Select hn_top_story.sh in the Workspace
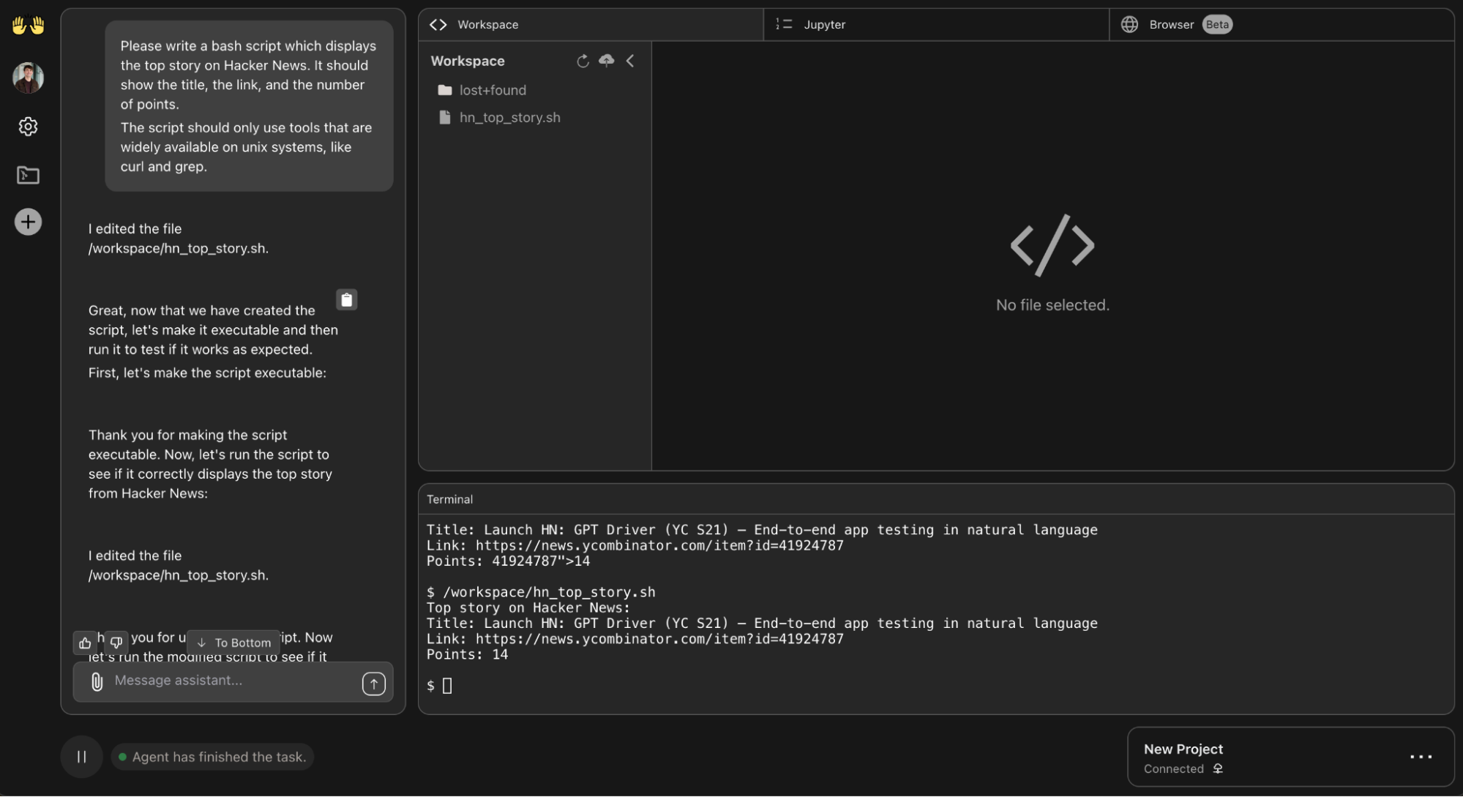 click(x=509, y=117)
